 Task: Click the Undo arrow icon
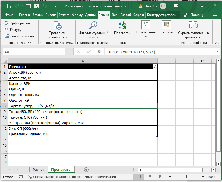tap(45, 6)
